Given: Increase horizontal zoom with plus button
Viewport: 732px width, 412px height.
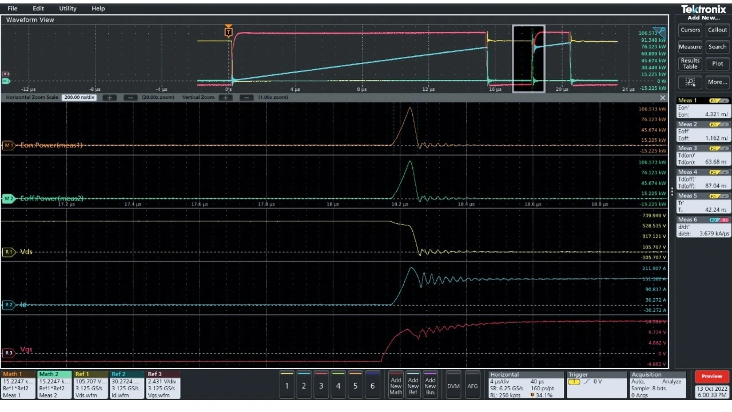Looking at the screenshot, I should pos(109,98).
